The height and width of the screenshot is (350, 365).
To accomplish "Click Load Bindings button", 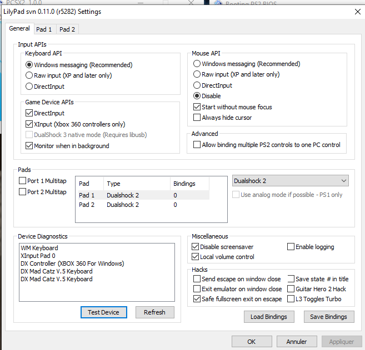I will click(269, 317).
